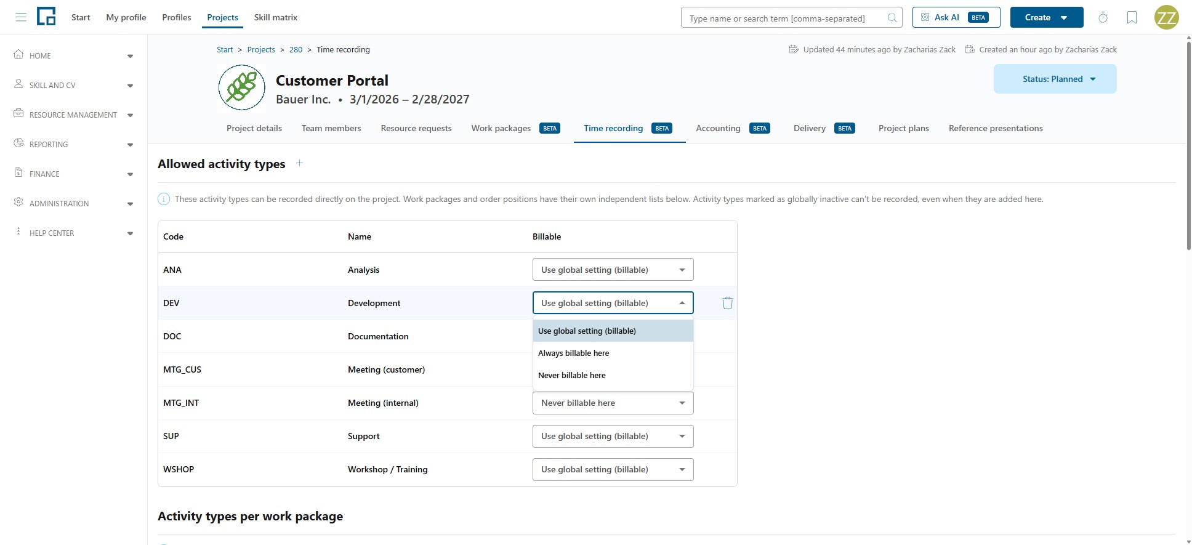Click the Reporting sidebar icon

coord(18,143)
